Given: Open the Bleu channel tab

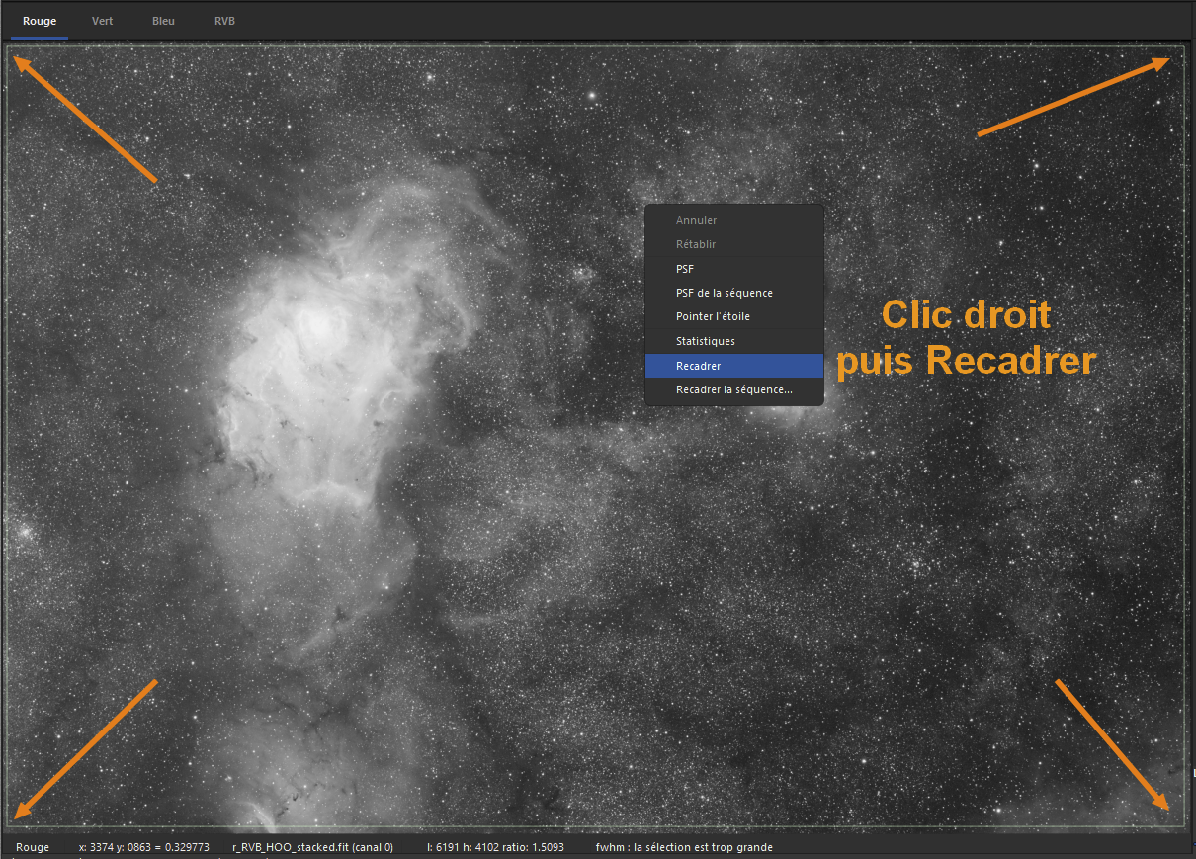Looking at the screenshot, I should click(163, 21).
